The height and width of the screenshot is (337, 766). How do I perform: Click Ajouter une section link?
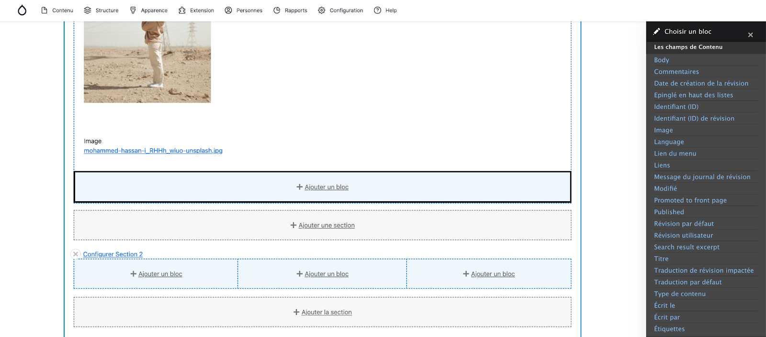click(x=327, y=226)
